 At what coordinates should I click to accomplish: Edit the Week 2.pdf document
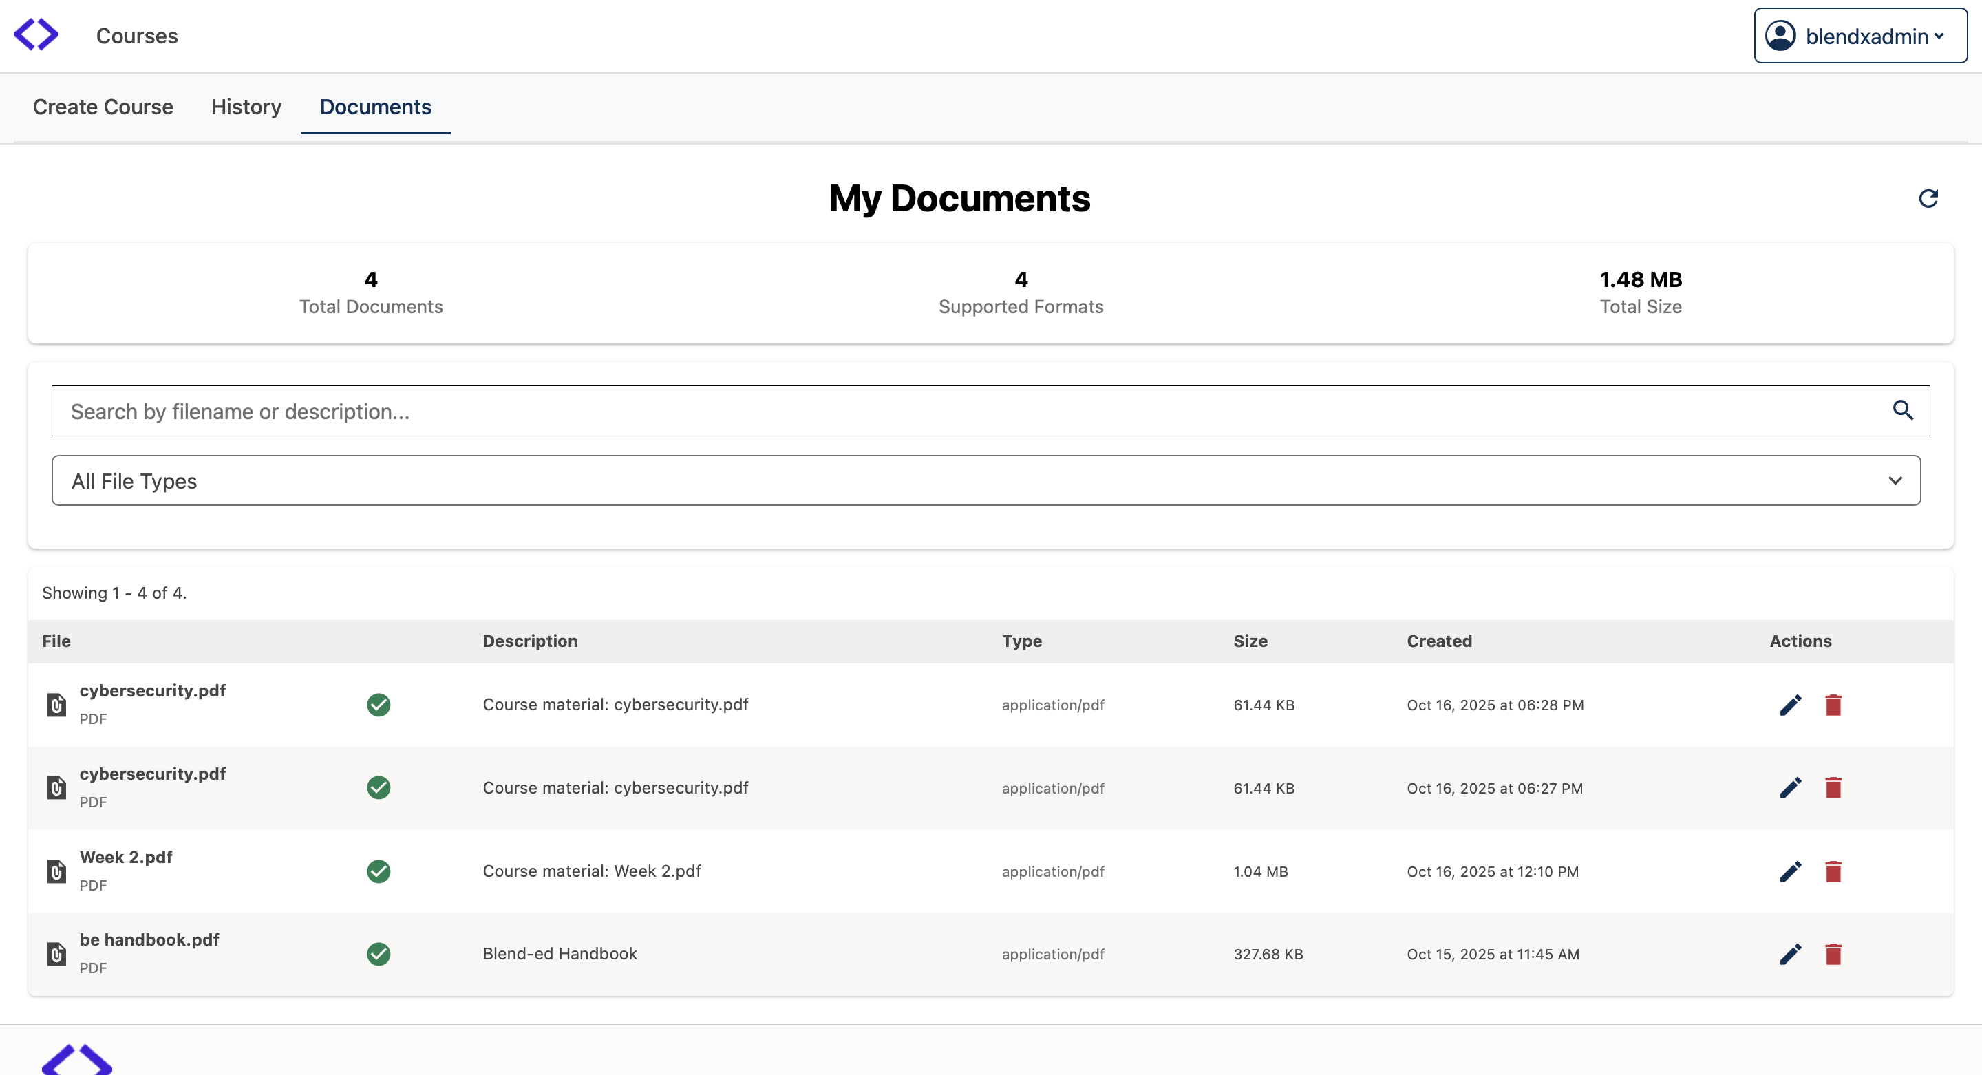1789,871
